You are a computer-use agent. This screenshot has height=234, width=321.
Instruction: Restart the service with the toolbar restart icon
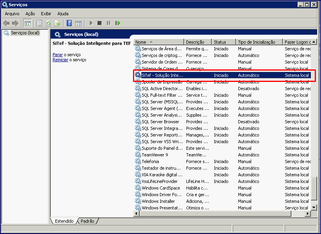[x=118, y=23]
